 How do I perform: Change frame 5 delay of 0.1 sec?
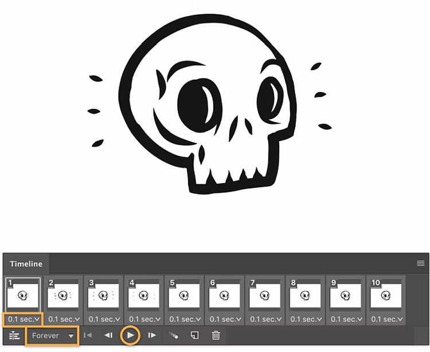coord(184,319)
